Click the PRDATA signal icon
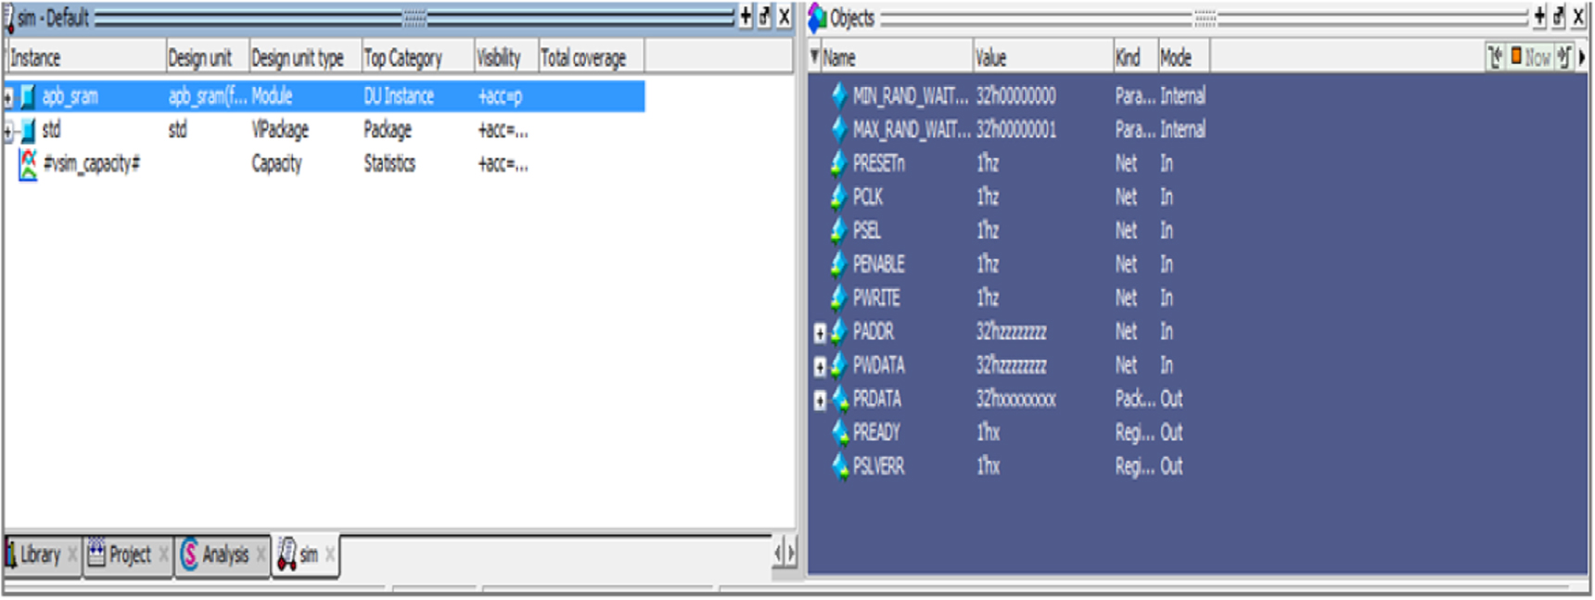The height and width of the screenshot is (600, 1595). [x=840, y=400]
